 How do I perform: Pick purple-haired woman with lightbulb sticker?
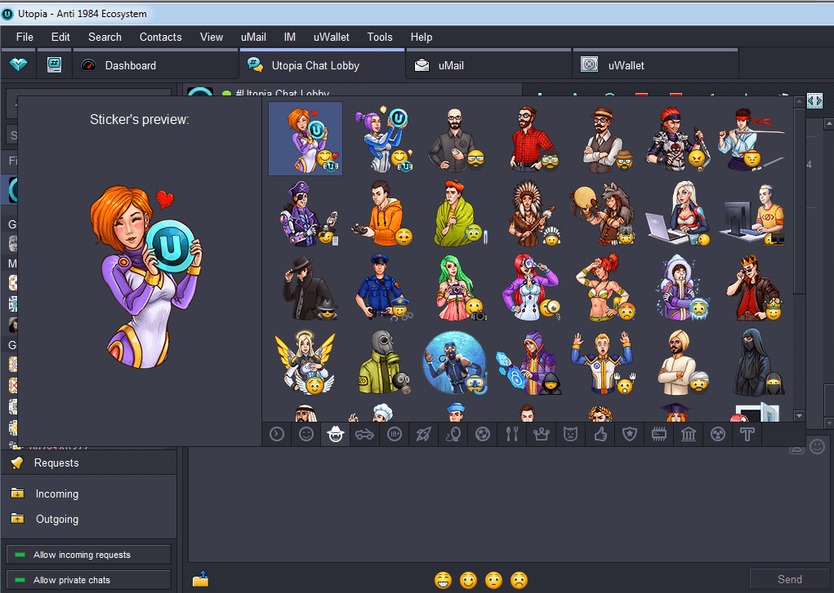coord(383,139)
